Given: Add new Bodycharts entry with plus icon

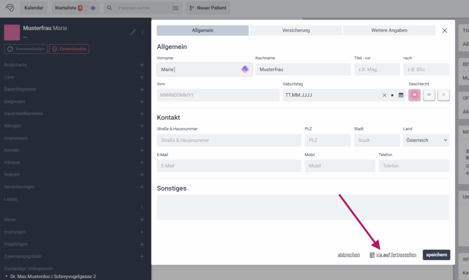Looking at the screenshot, I should coord(142,65).
